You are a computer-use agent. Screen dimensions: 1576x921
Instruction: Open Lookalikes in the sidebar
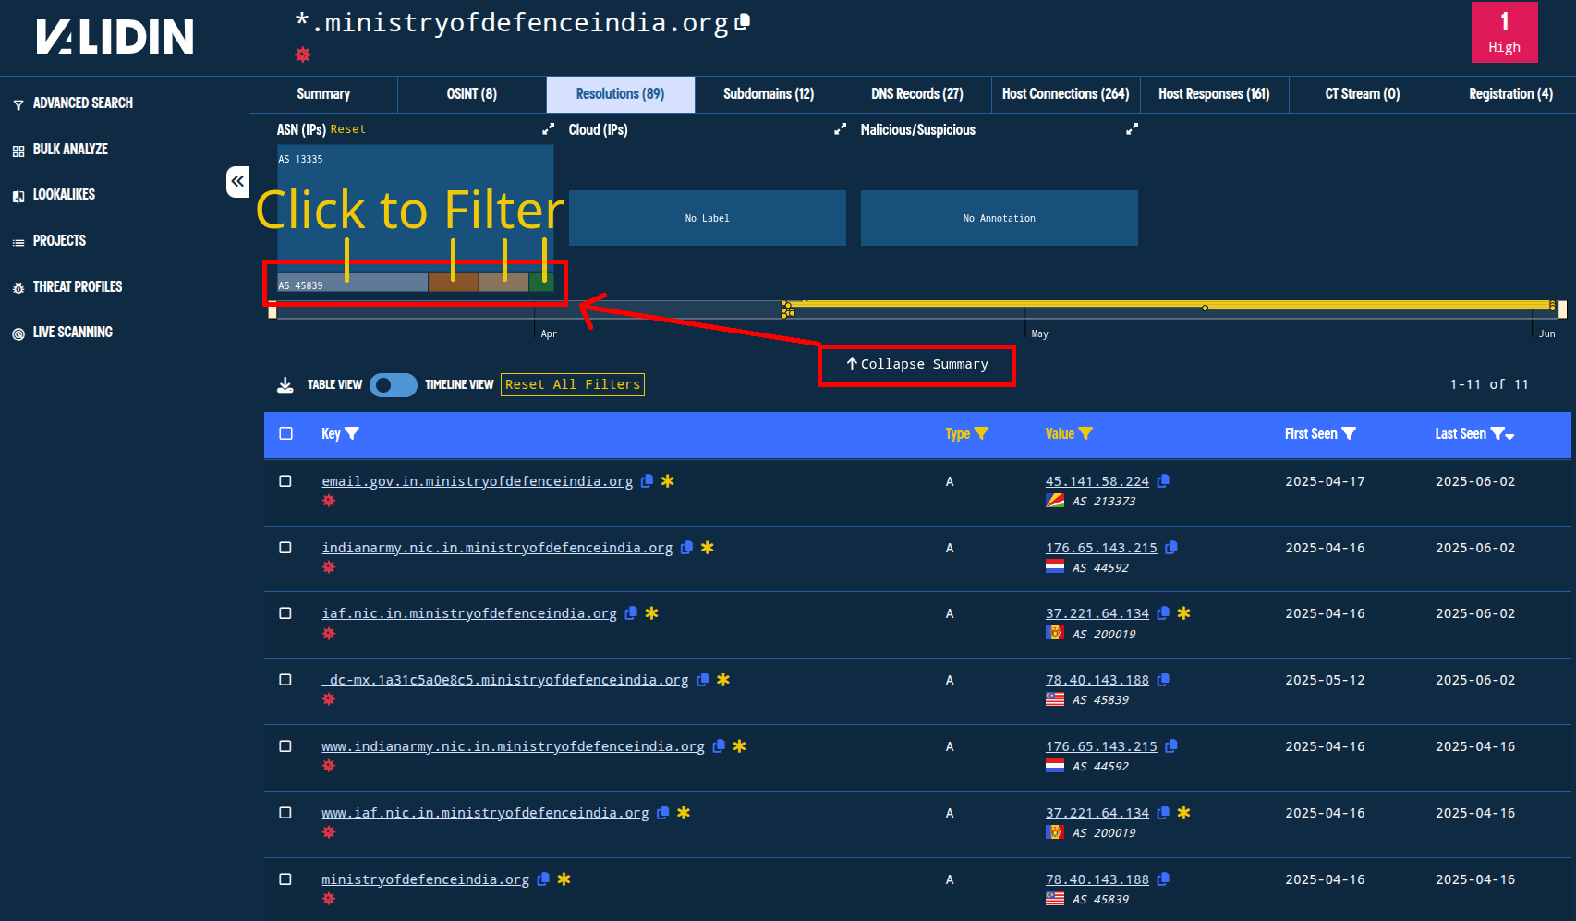point(64,195)
